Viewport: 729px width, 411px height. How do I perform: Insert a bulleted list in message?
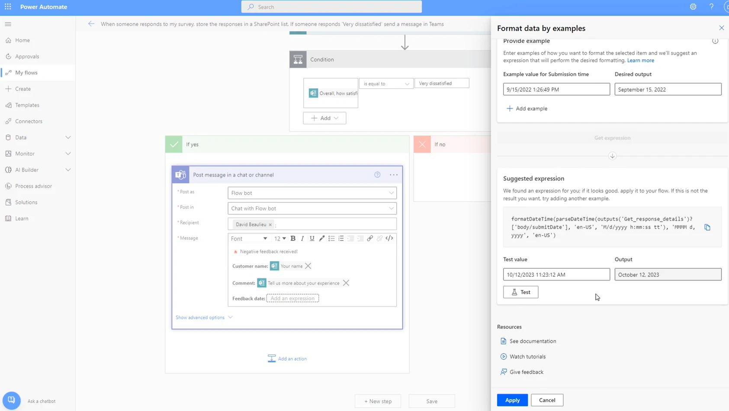pos(331,238)
